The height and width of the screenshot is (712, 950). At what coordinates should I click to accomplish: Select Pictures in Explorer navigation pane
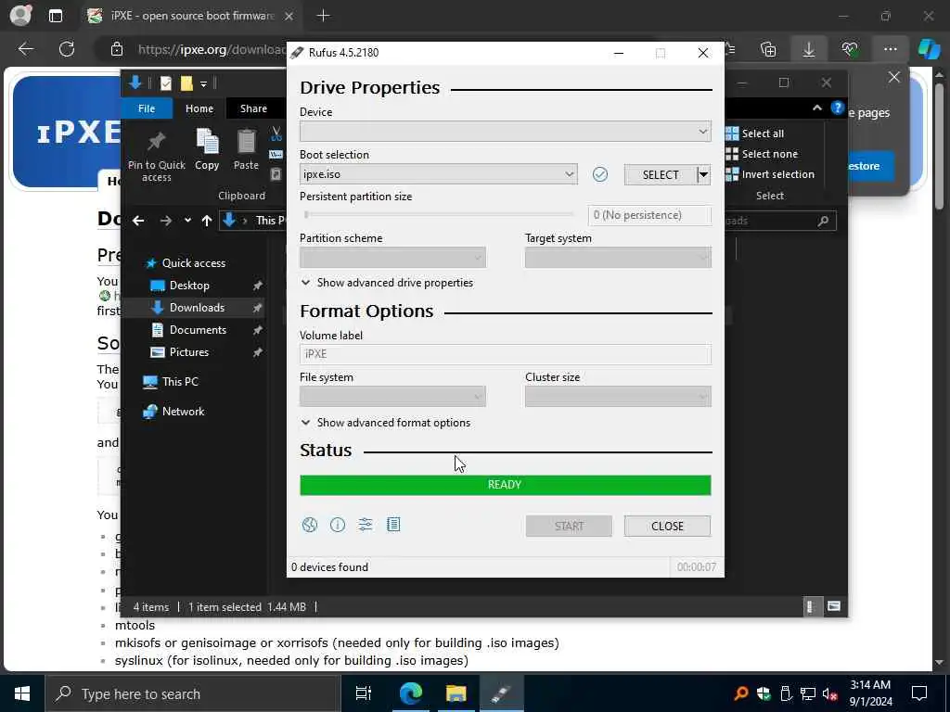[x=179, y=352]
